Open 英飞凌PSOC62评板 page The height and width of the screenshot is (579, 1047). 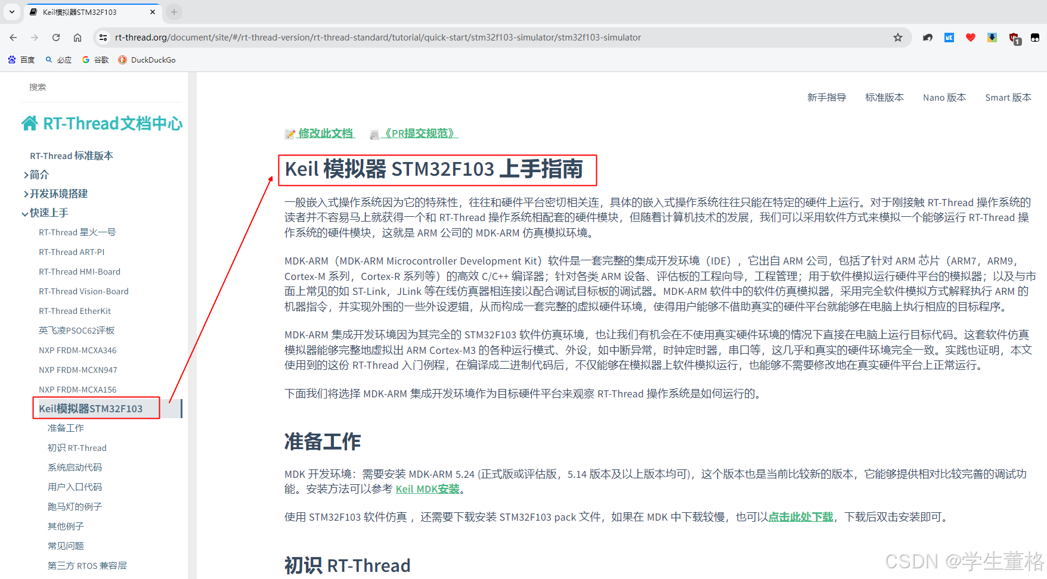76,331
